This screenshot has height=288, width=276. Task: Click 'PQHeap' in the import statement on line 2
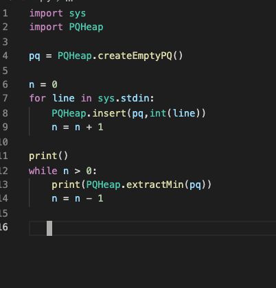pos(86,27)
